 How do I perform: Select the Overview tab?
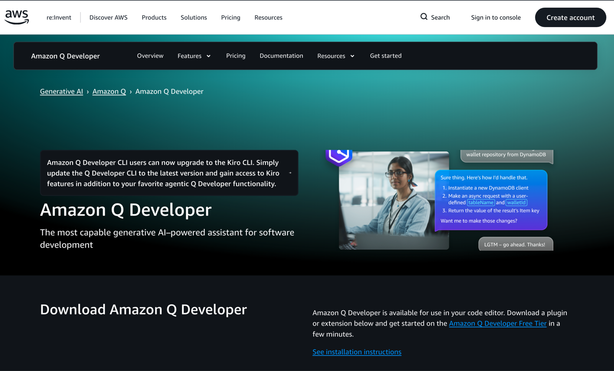point(150,56)
